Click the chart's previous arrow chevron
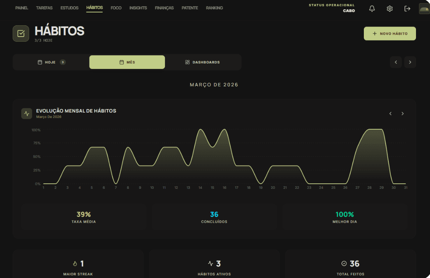430x278 pixels. [x=390, y=114]
